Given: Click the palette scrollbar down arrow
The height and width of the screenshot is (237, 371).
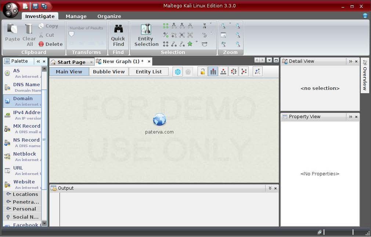Looking at the screenshot, I should 44,223.
